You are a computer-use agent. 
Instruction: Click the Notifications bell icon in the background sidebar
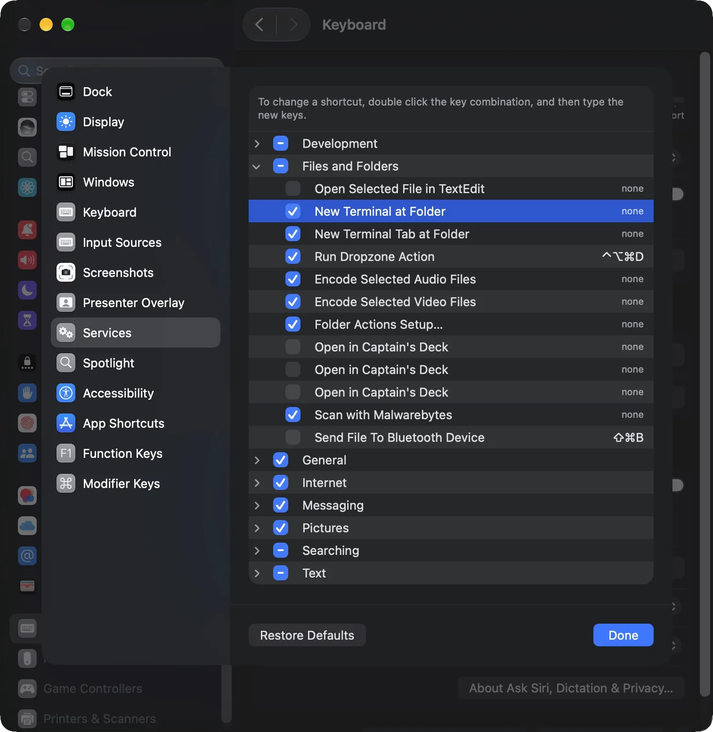(x=27, y=230)
